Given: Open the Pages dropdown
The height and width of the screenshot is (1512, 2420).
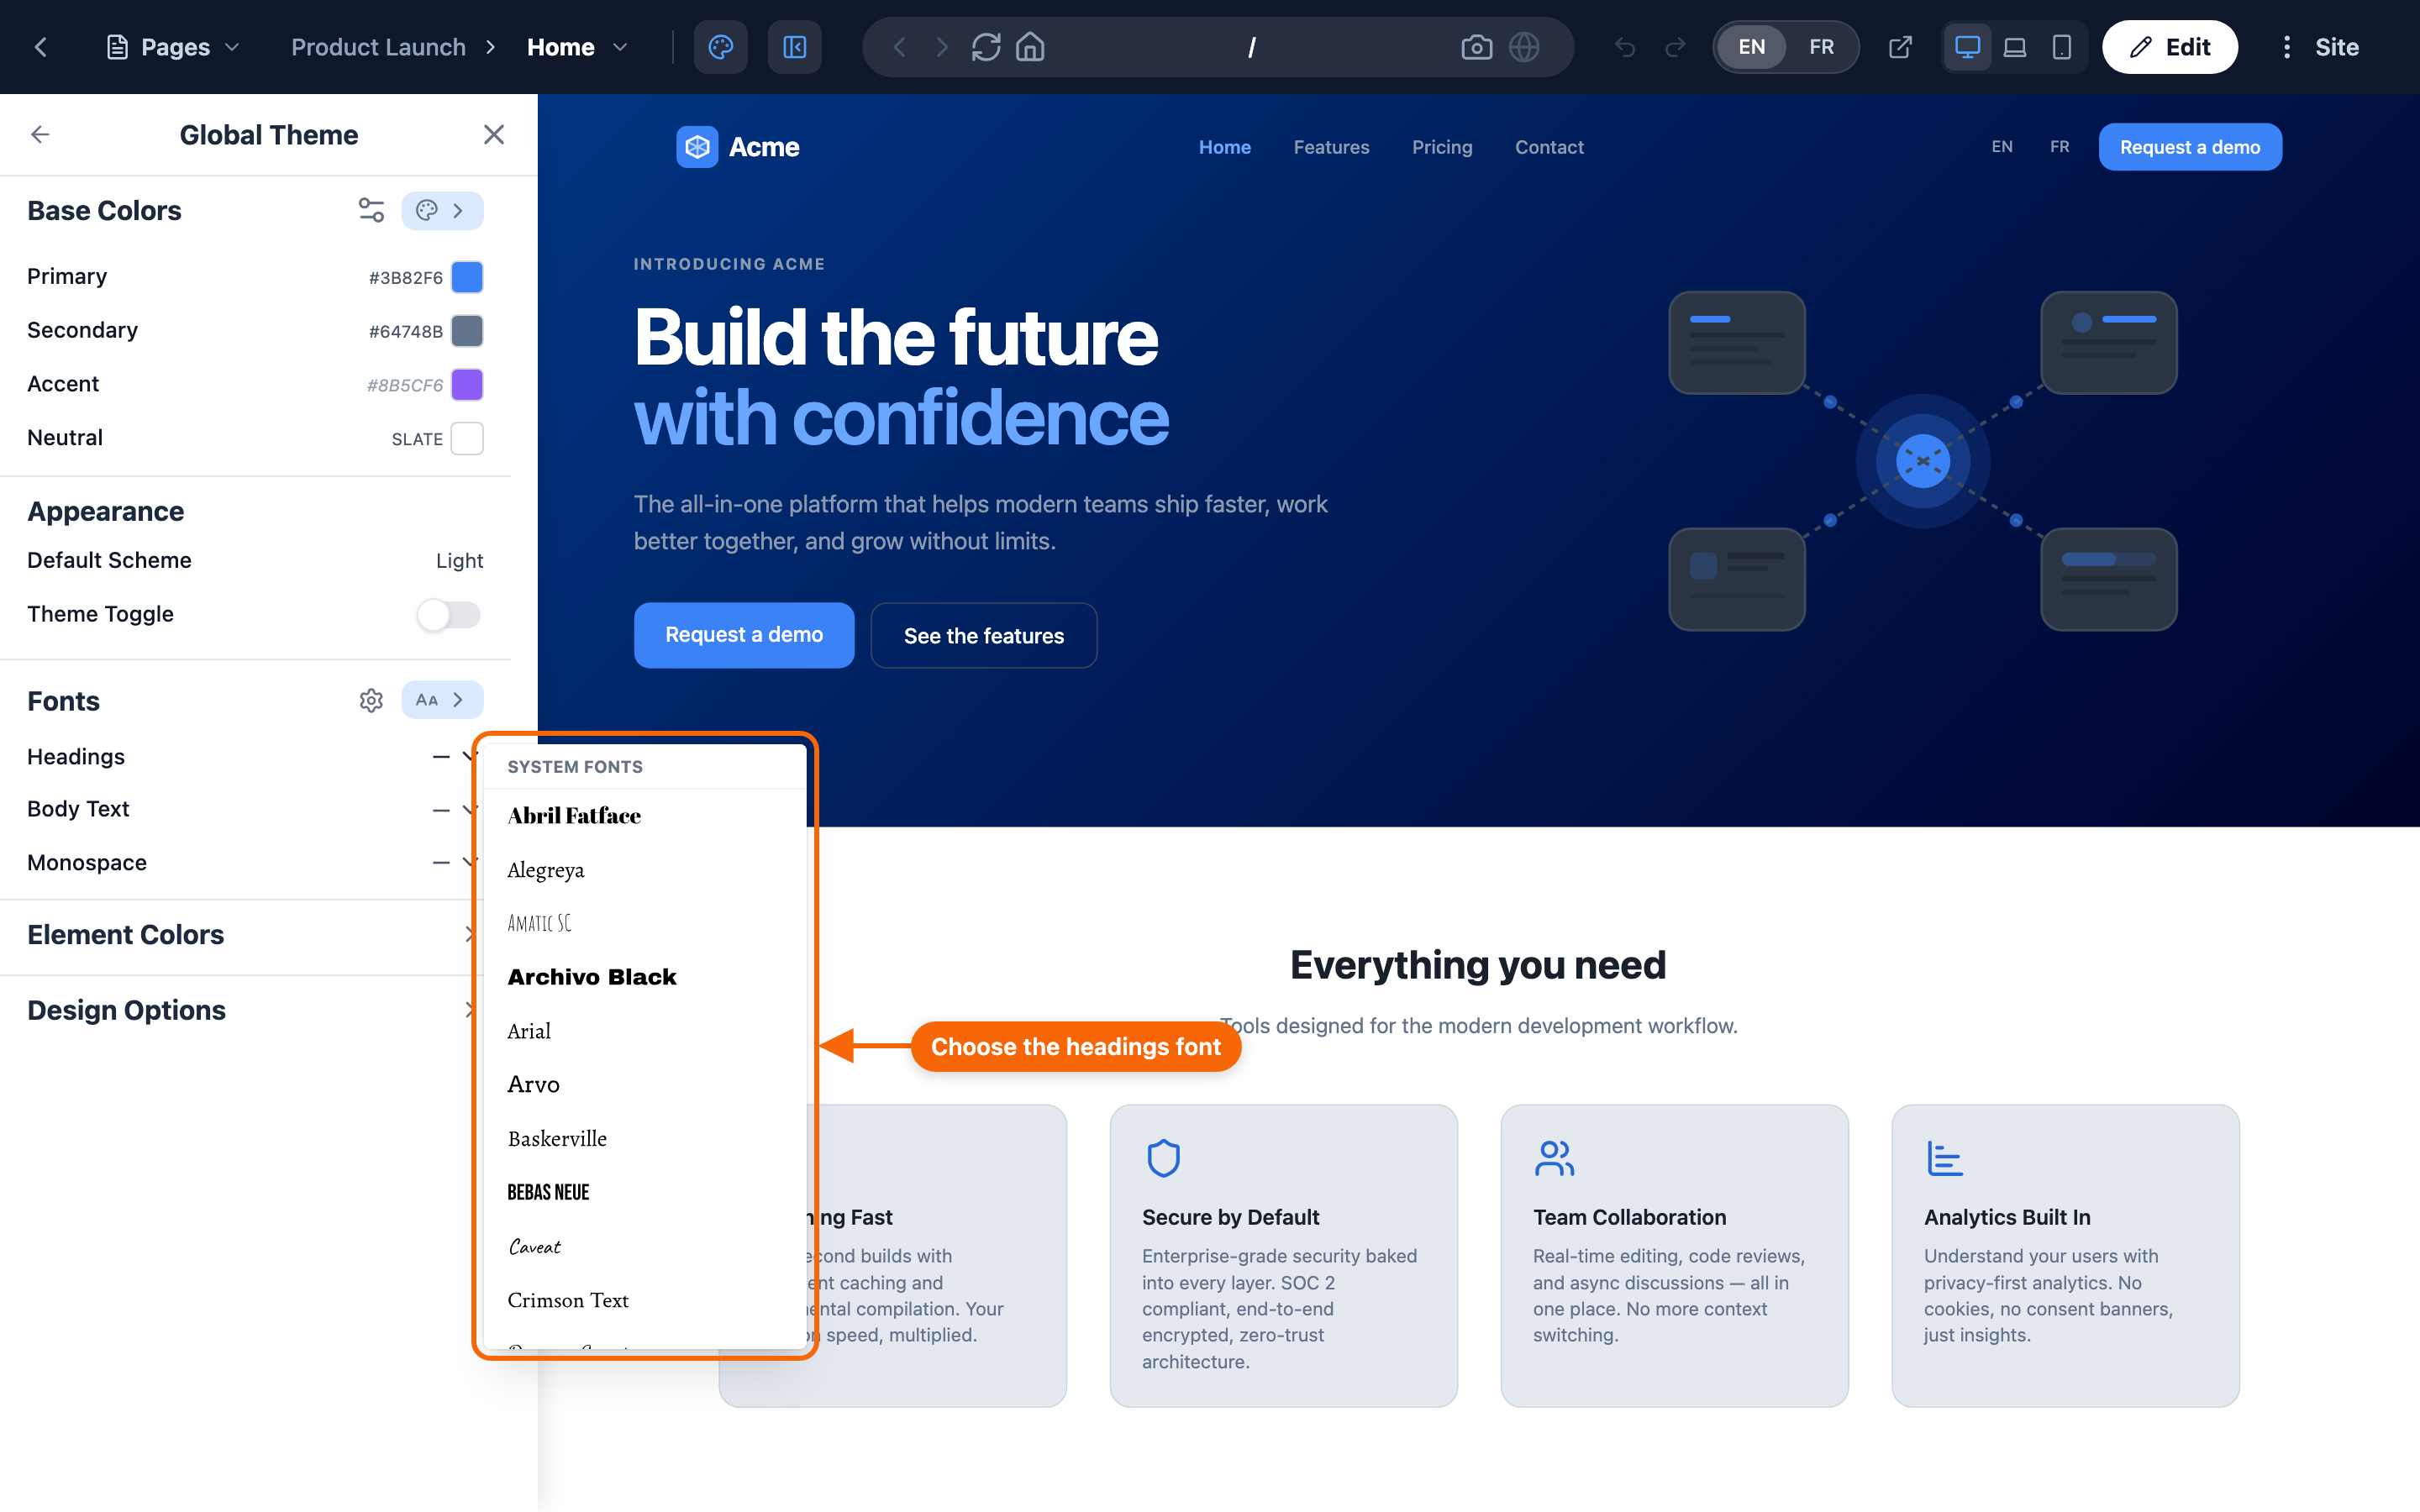Looking at the screenshot, I should tap(173, 47).
